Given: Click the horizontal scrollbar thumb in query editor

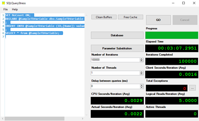Looking at the screenshot, I should [x=34, y=118].
